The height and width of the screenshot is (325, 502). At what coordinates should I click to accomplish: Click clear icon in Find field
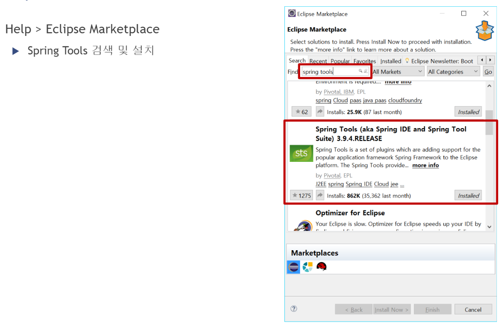366,71
